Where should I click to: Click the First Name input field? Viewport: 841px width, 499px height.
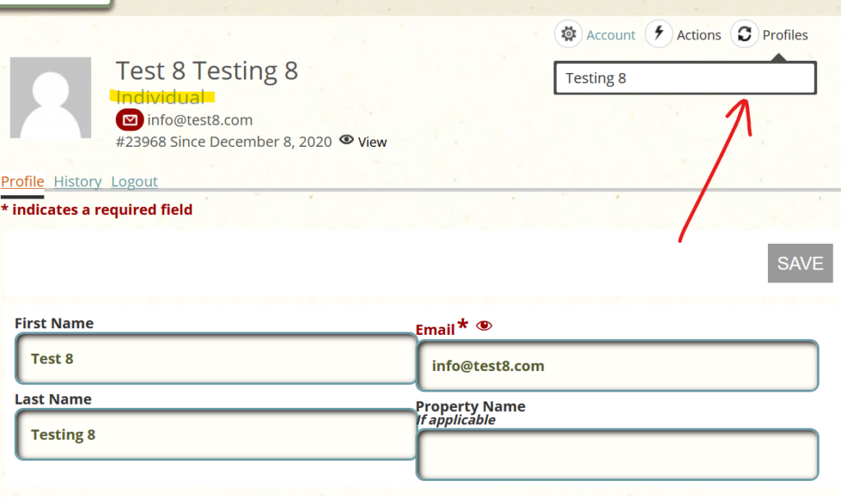point(216,359)
